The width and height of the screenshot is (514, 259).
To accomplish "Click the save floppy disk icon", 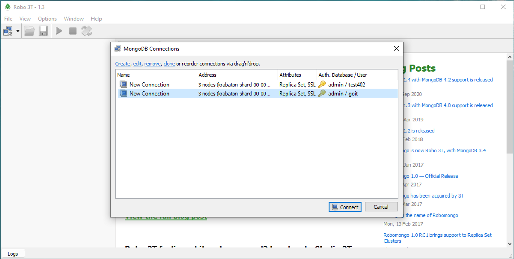I will pos(43,31).
